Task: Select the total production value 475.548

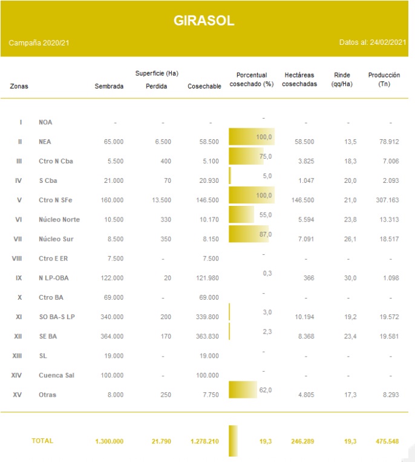Action: click(x=386, y=441)
